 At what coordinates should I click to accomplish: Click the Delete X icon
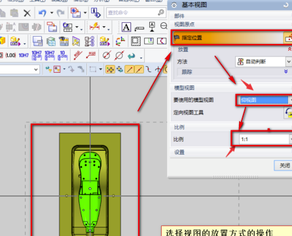[27, 13]
